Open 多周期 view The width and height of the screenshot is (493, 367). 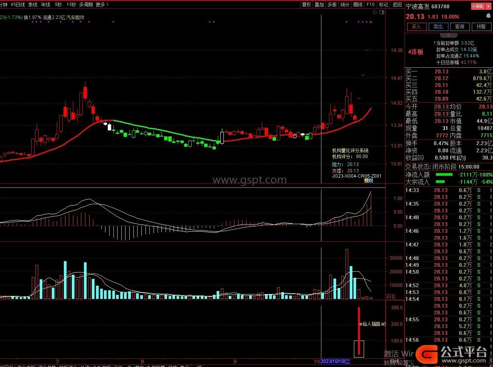(86, 5)
